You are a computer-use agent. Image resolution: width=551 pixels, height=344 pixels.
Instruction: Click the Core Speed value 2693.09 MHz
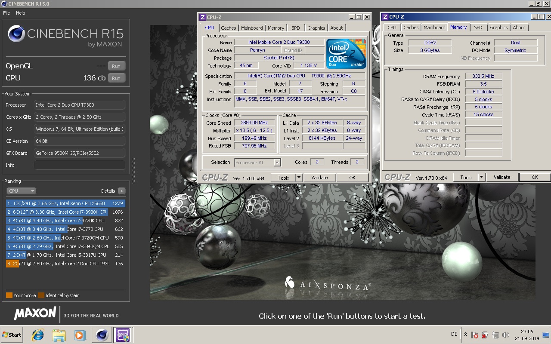coord(254,123)
